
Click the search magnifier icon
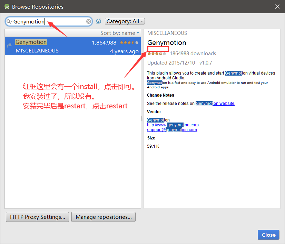tap(9, 22)
